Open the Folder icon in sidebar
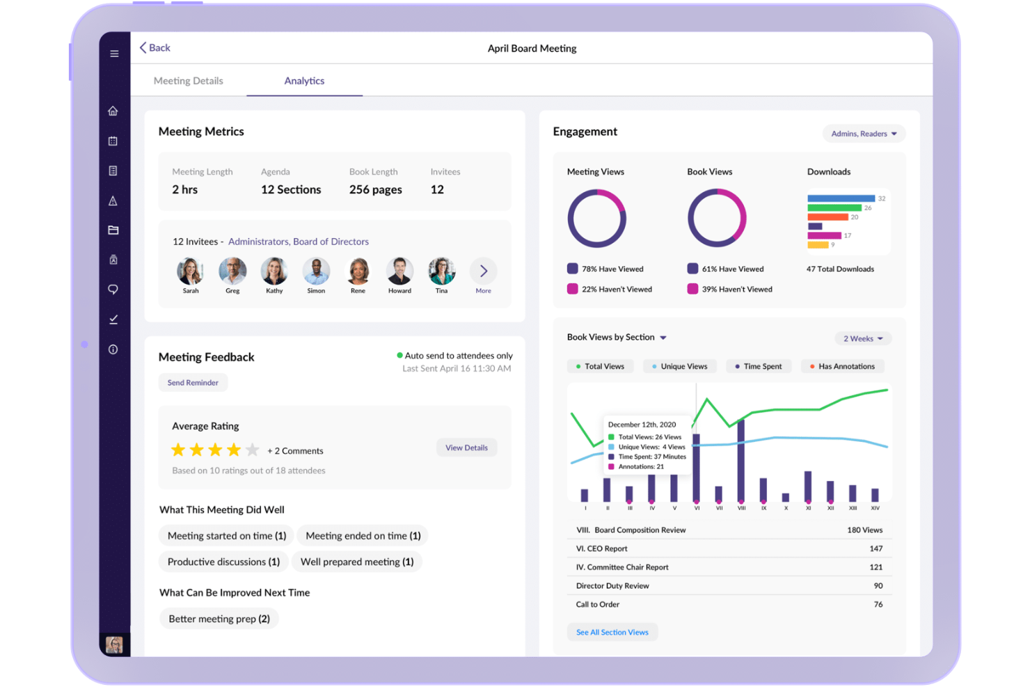Image resolution: width=1030 pixels, height=687 pixels. click(113, 230)
